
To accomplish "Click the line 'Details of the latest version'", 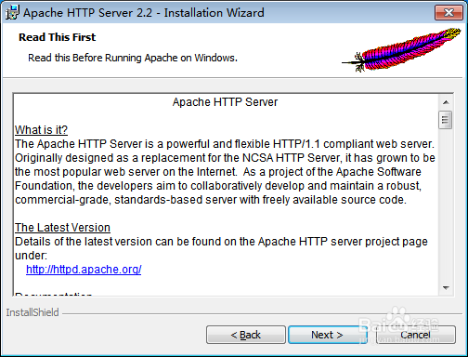I will point(221,242).
